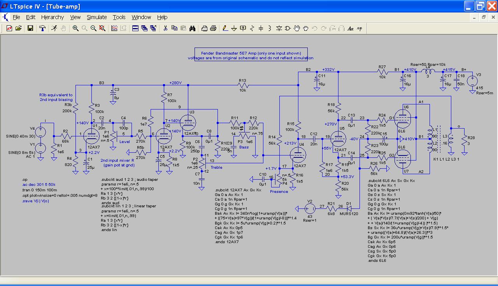498x286 pixels.
Task: Click the MURS120 diode D1 label
Action: click(350, 214)
